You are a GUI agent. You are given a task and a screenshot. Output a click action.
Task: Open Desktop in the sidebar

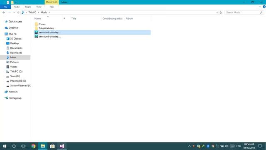[x=15, y=43]
